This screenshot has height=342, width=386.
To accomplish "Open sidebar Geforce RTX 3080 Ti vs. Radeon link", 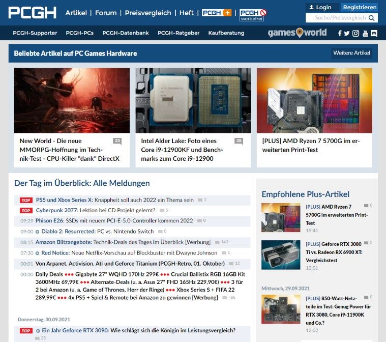I will point(334,252).
